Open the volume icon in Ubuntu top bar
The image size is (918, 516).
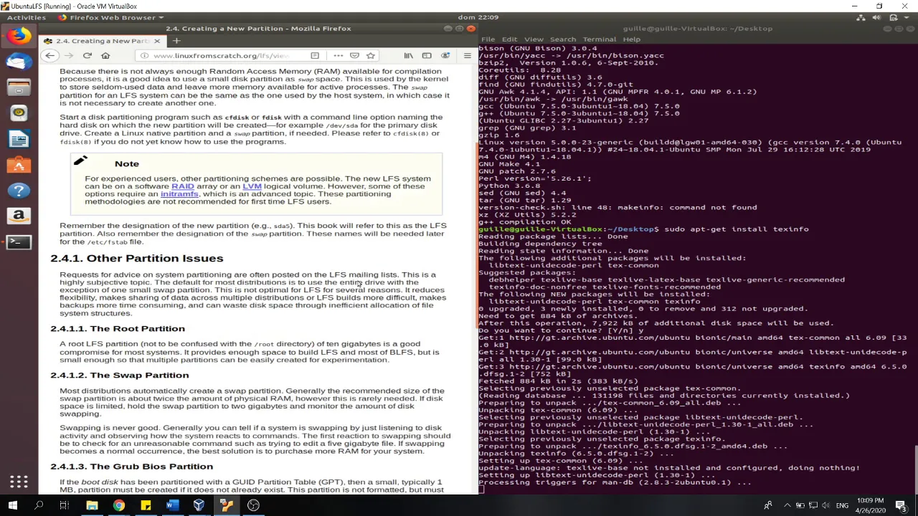coord(876,17)
